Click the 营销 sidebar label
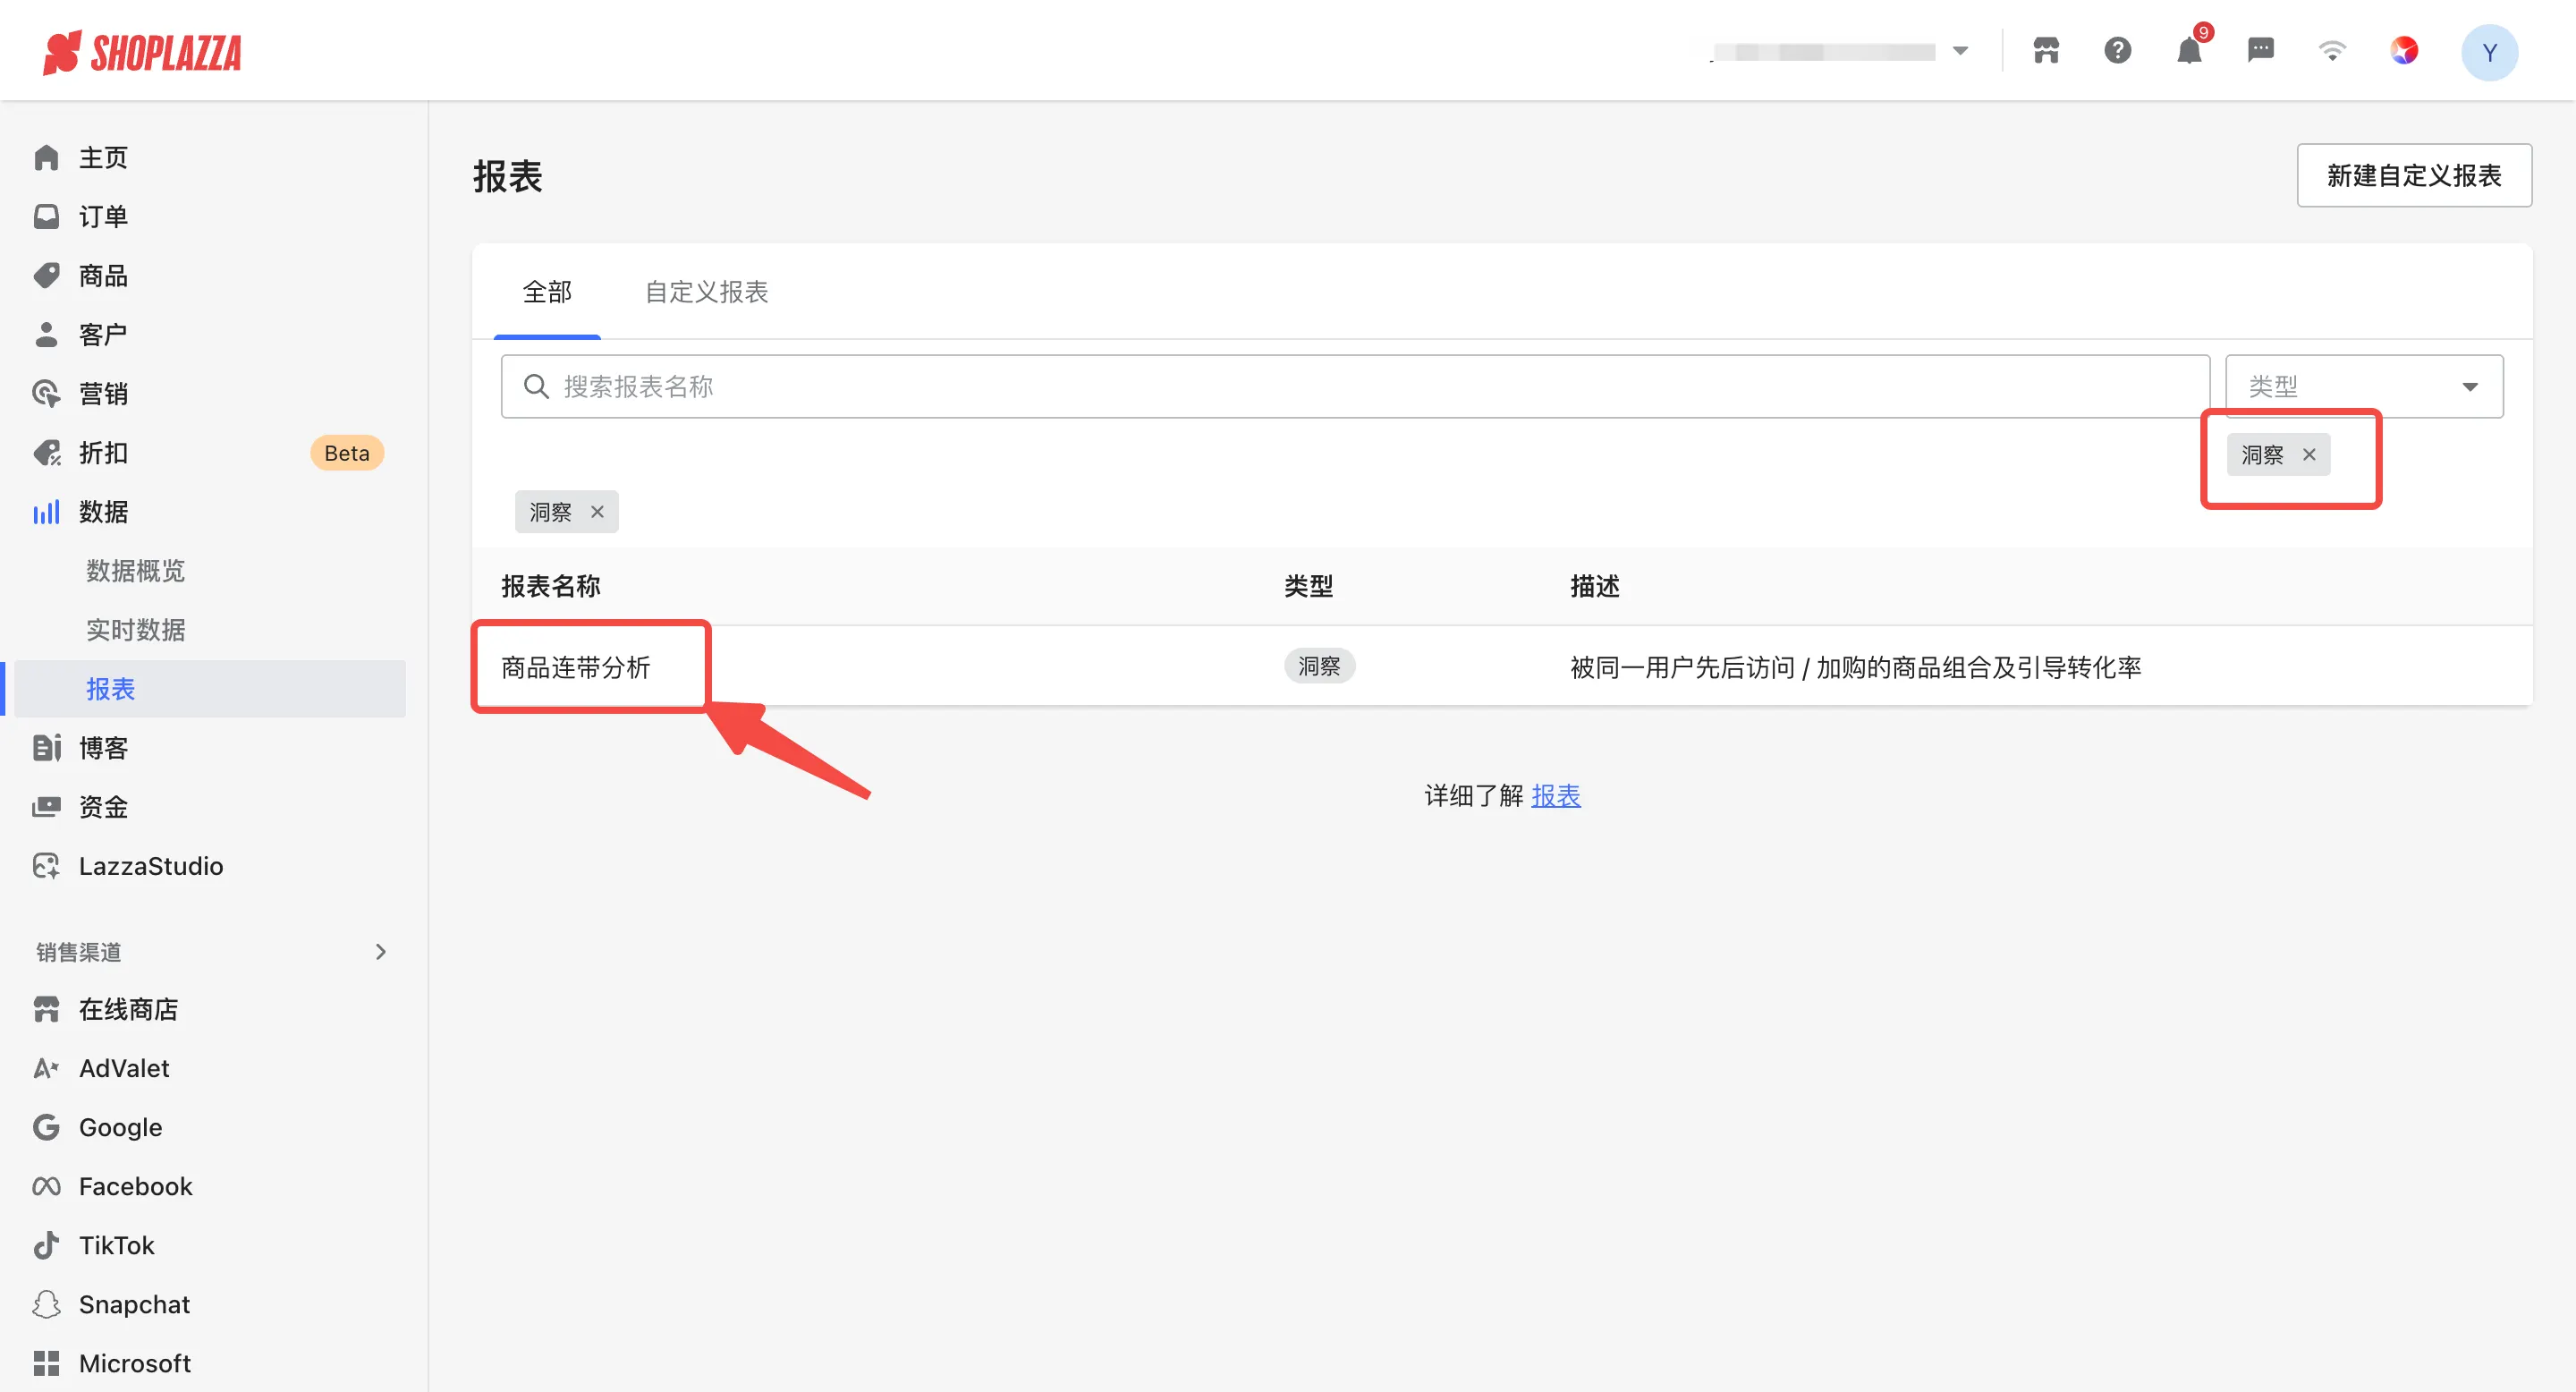 [x=104, y=394]
